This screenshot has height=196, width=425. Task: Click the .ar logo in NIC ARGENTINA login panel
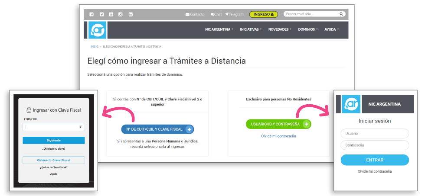[351, 104]
